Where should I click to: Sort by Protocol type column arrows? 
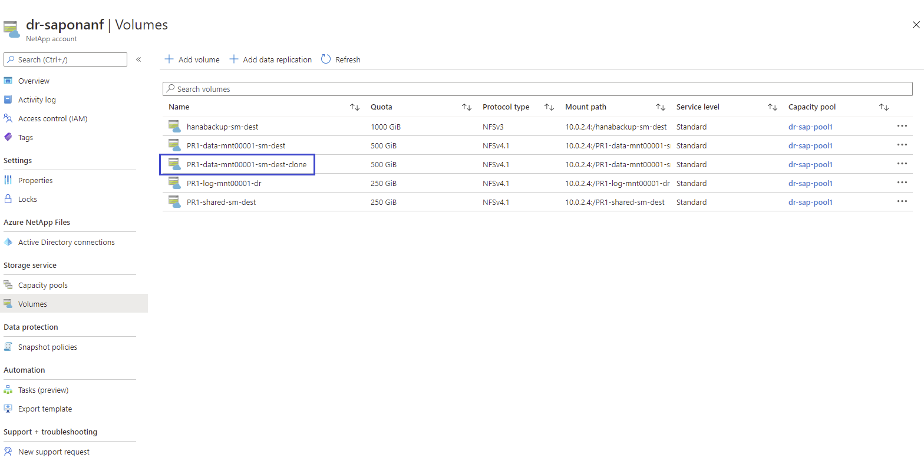point(549,107)
